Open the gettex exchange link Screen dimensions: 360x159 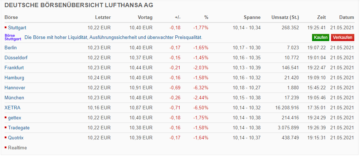click(x=15, y=118)
